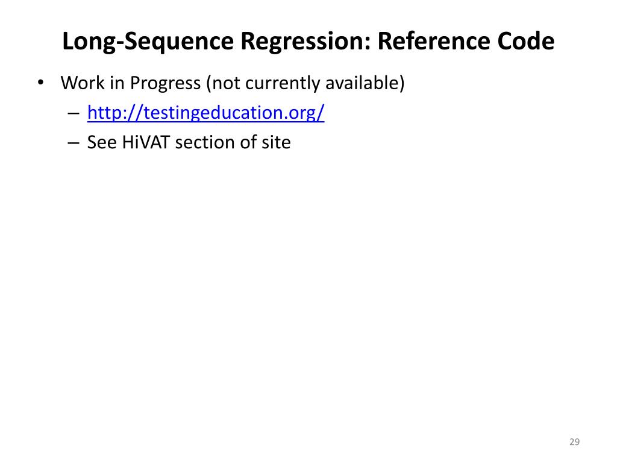Click the slide title heading text
The width and height of the screenshot is (617, 463).
click(308, 42)
